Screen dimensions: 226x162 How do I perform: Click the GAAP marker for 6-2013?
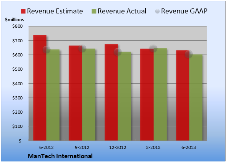[x=189, y=54]
